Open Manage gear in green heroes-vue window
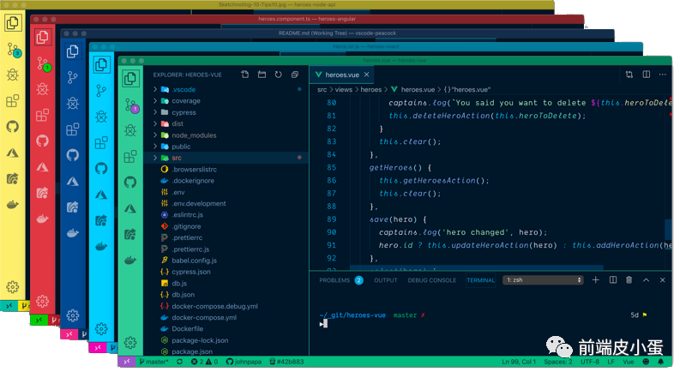Viewport: 686px width, 378px height. point(130,343)
